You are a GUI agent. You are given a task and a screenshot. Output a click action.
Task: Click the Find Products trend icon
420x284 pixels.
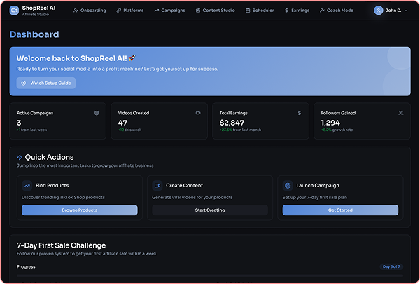27,186
